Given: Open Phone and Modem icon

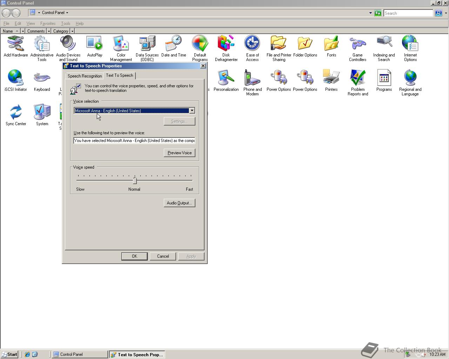Looking at the screenshot, I should (x=253, y=83).
